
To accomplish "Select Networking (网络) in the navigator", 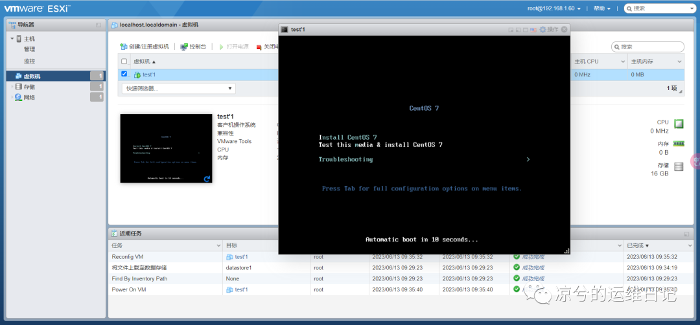I will pos(29,97).
